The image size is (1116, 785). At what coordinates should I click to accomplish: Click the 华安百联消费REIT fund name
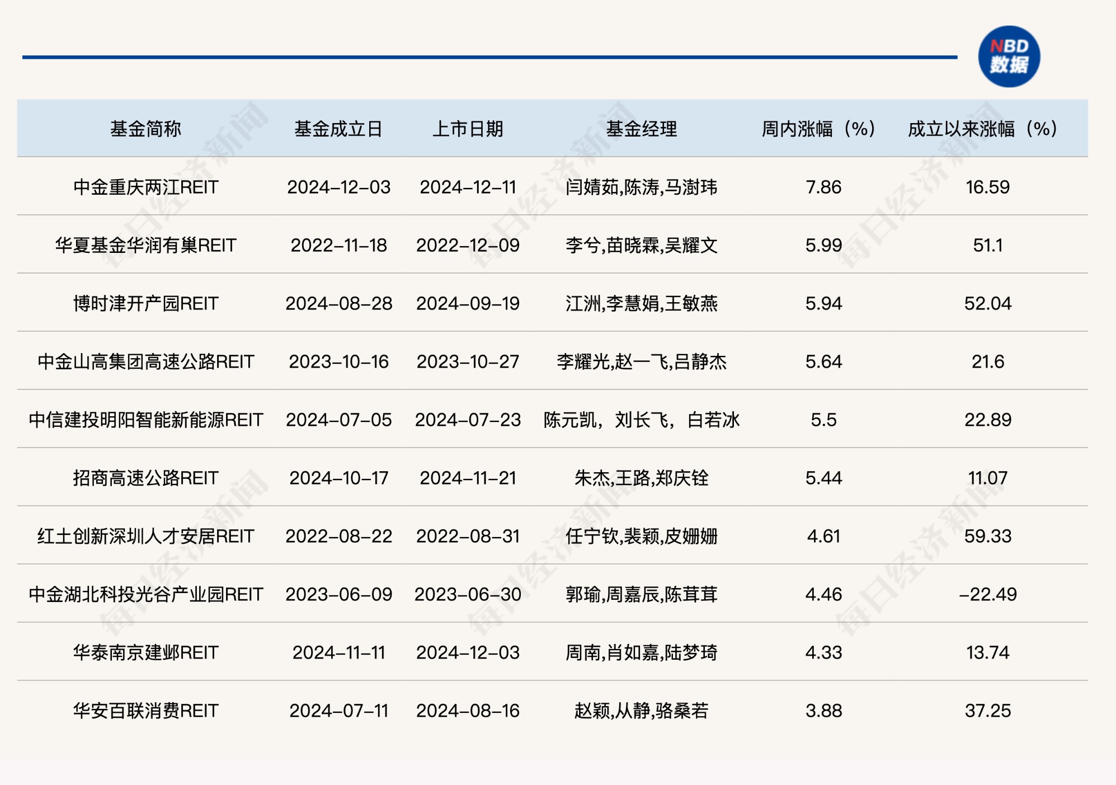point(145,711)
